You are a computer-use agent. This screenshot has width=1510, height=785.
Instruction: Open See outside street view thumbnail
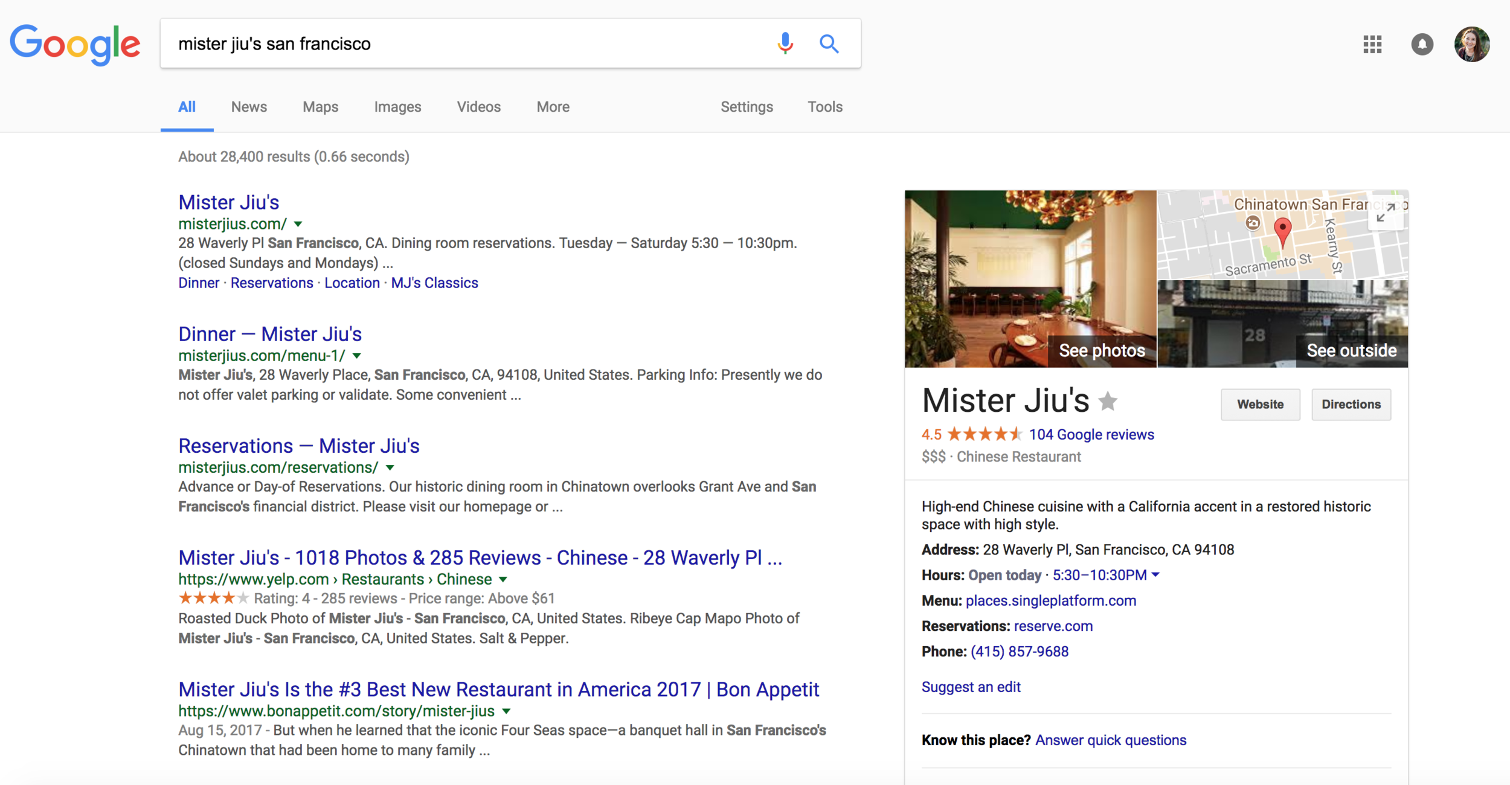point(1283,324)
